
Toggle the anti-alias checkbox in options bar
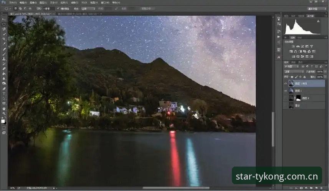pos(58,8)
